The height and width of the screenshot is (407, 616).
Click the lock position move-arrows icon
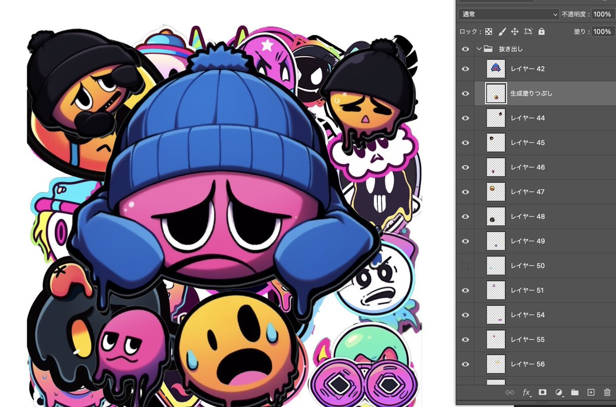coord(515,31)
